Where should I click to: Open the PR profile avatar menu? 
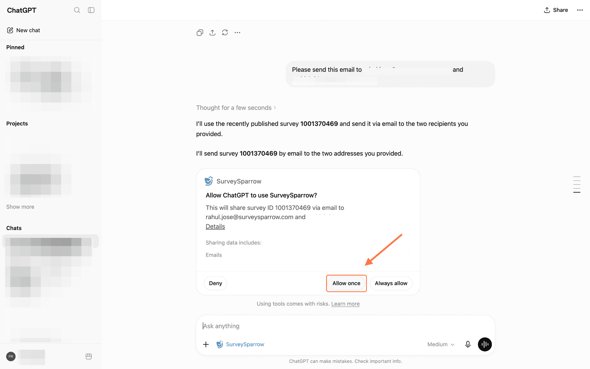tap(11, 357)
